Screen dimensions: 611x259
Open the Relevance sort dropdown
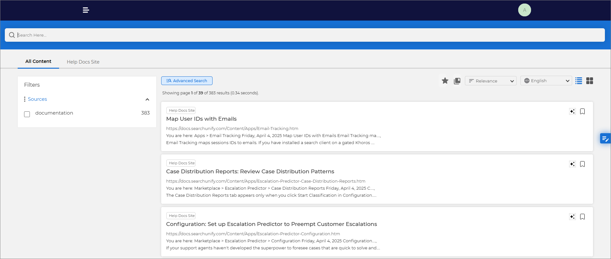[491, 81]
